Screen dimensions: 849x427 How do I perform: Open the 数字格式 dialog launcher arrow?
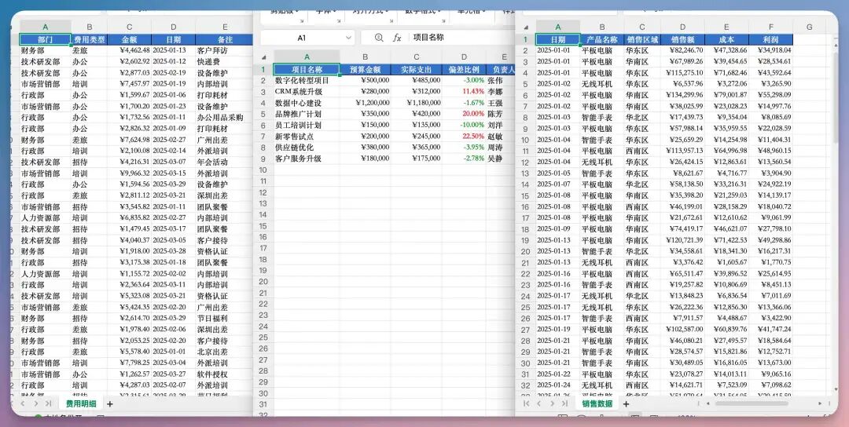coord(443,21)
